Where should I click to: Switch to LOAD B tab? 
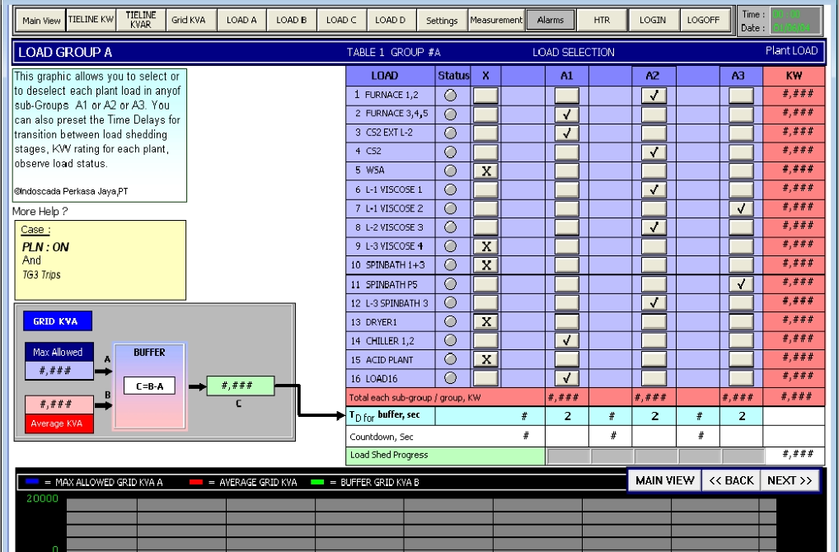tap(291, 20)
